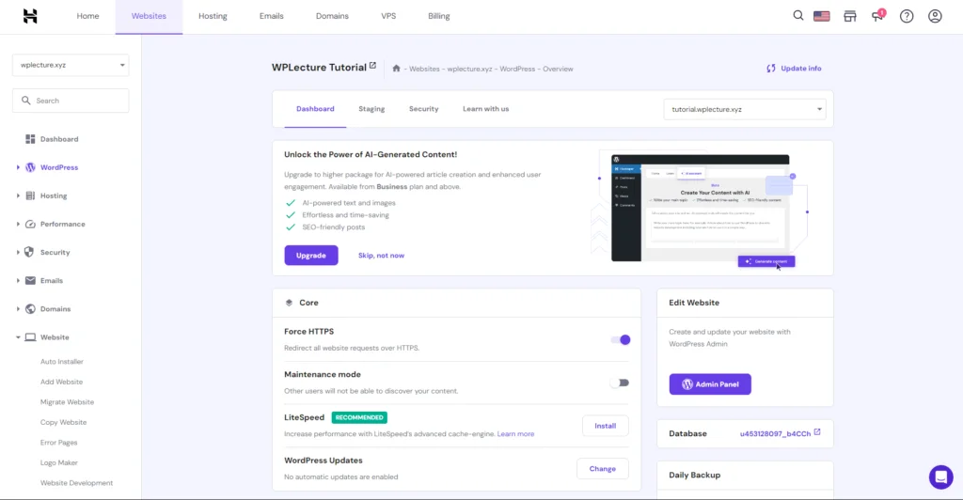Click the Hosting server icon in sidebar

[x=30, y=195]
